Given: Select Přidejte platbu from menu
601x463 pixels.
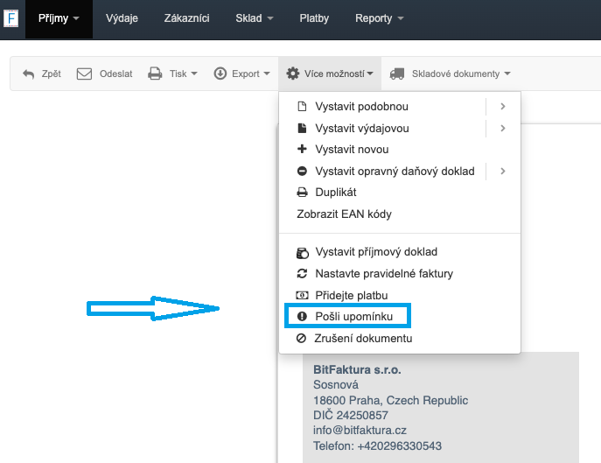Looking at the screenshot, I should click(x=351, y=295).
